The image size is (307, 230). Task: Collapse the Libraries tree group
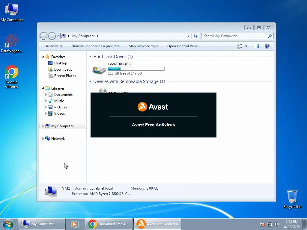43,88
